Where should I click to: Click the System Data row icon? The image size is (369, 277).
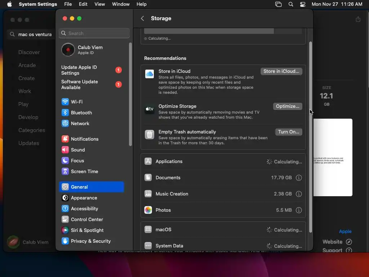pos(148,246)
